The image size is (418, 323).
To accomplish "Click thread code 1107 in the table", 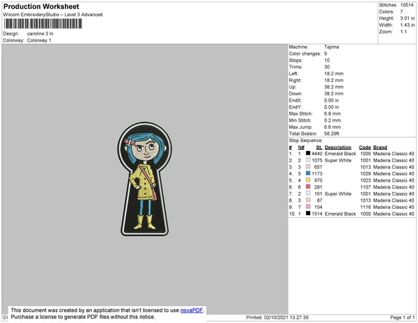I will tap(365, 187).
